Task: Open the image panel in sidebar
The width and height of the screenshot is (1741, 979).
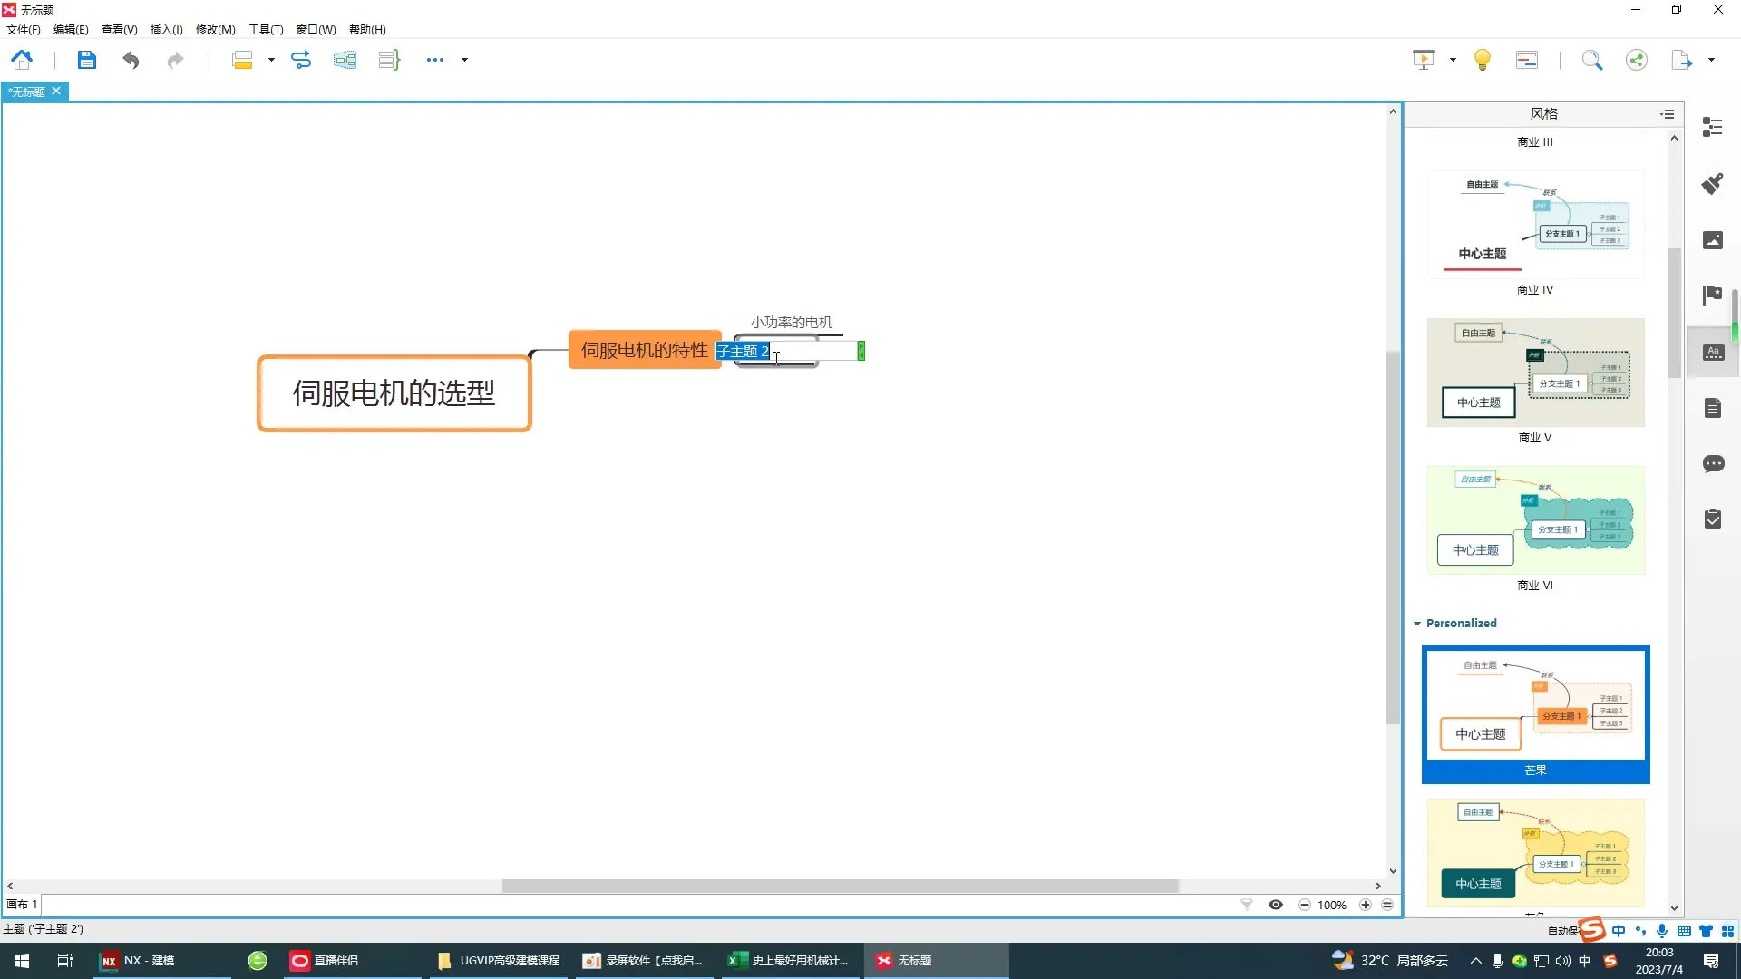Action: 1712,240
